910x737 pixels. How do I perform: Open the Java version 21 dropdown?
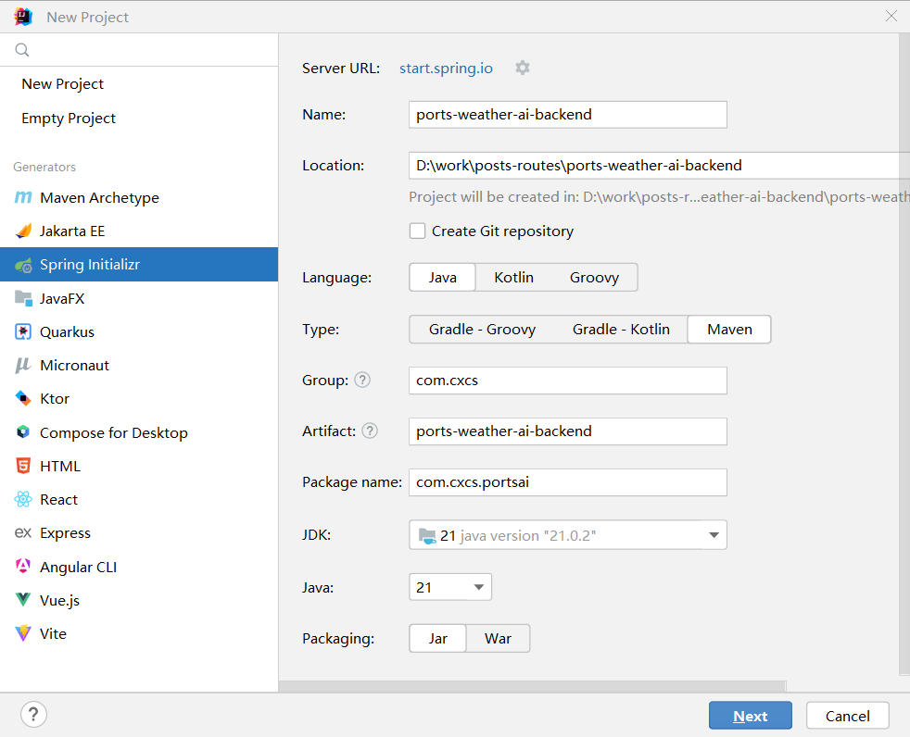450,587
